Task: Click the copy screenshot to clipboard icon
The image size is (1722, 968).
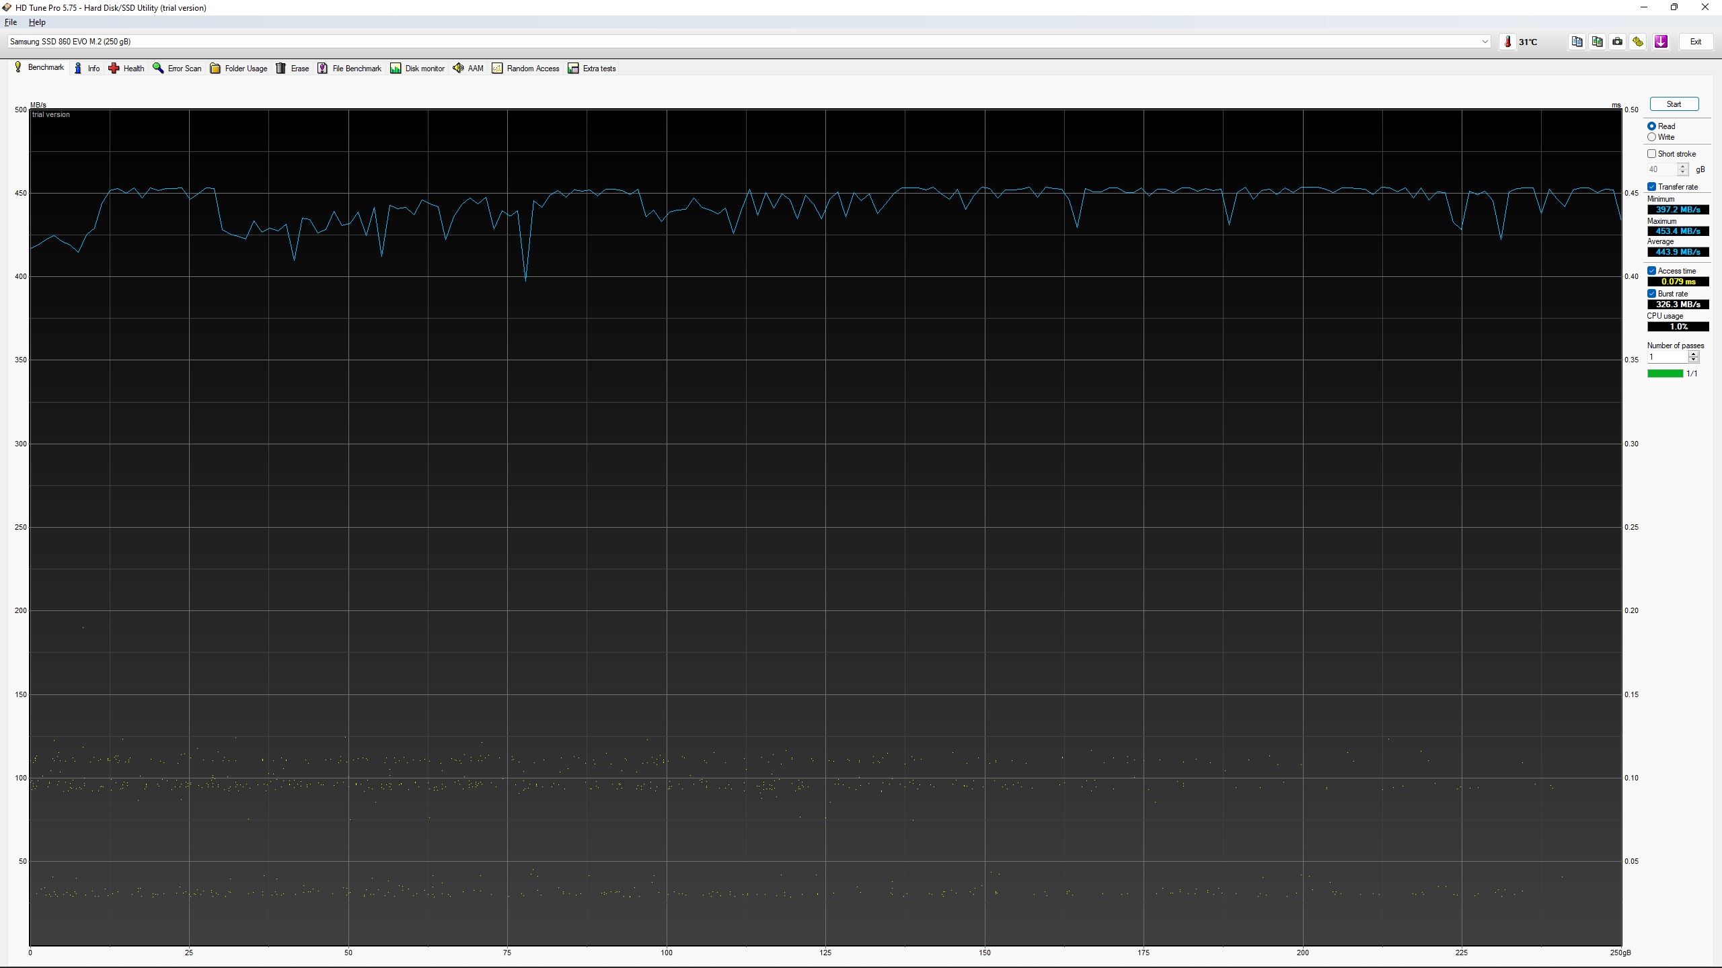Action: pyautogui.click(x=1597, y=42)
